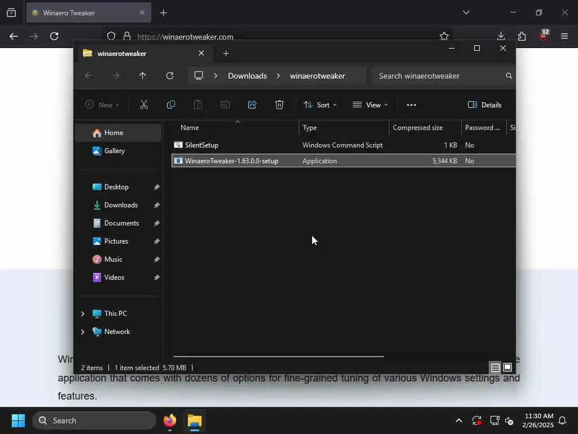Click the Delete trash can icon

pyautogui.click(x=279, y=105)
